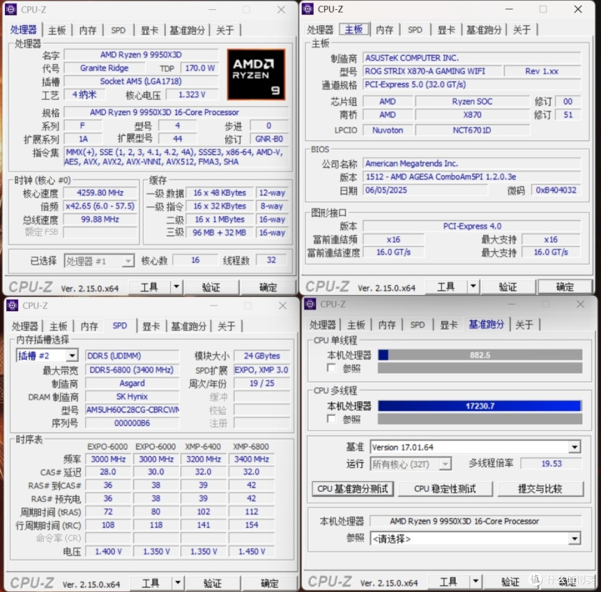Click the empty multi-thread reference bar
Viewport: 601px width, 592px height.
[x=480, y=419]
